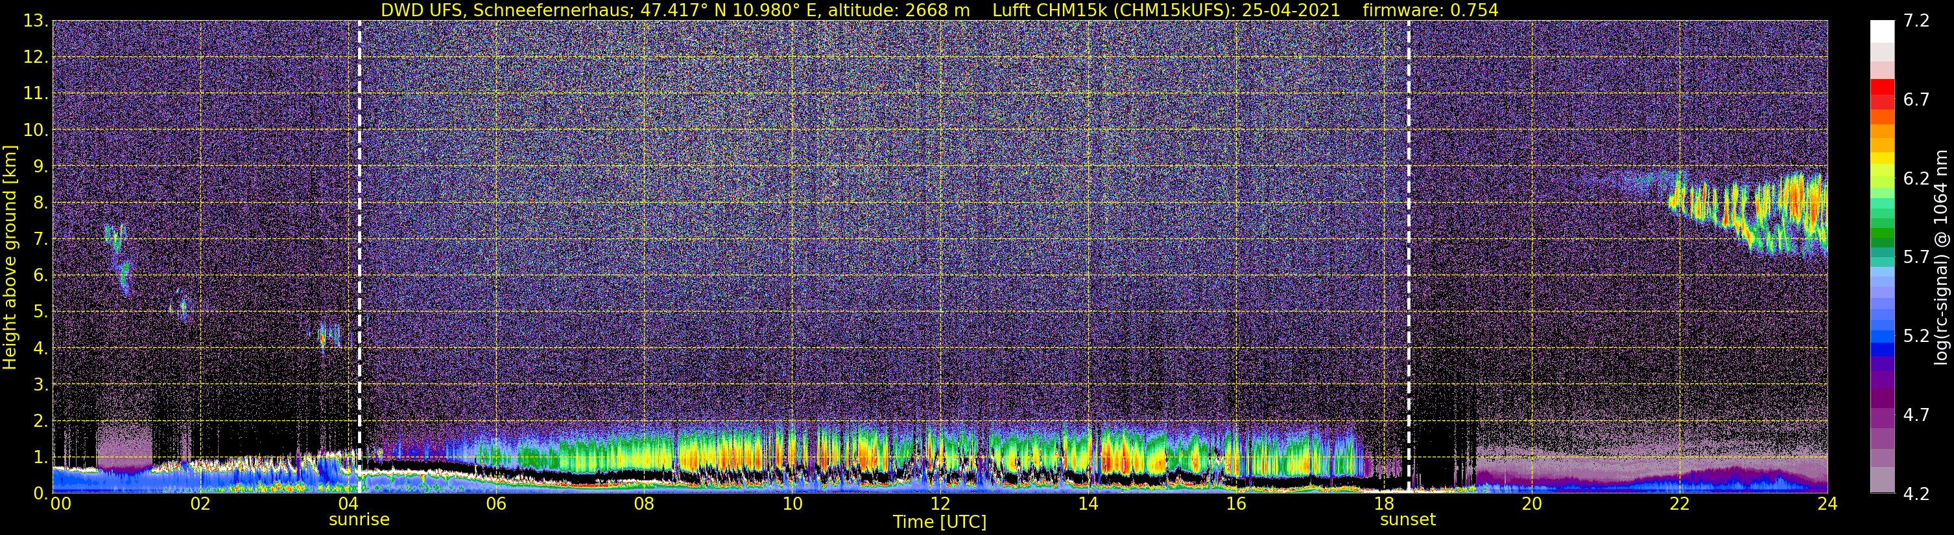Click the "sunrise" label below the time axis

point(359,520)
